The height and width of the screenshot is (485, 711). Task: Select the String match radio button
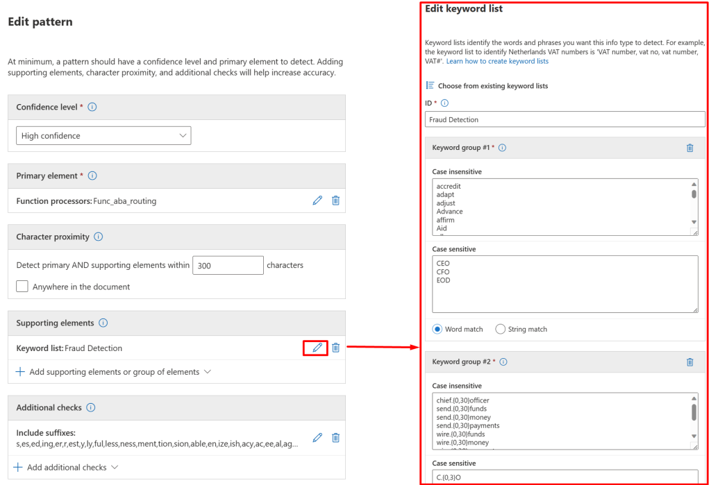click(500, 329)
